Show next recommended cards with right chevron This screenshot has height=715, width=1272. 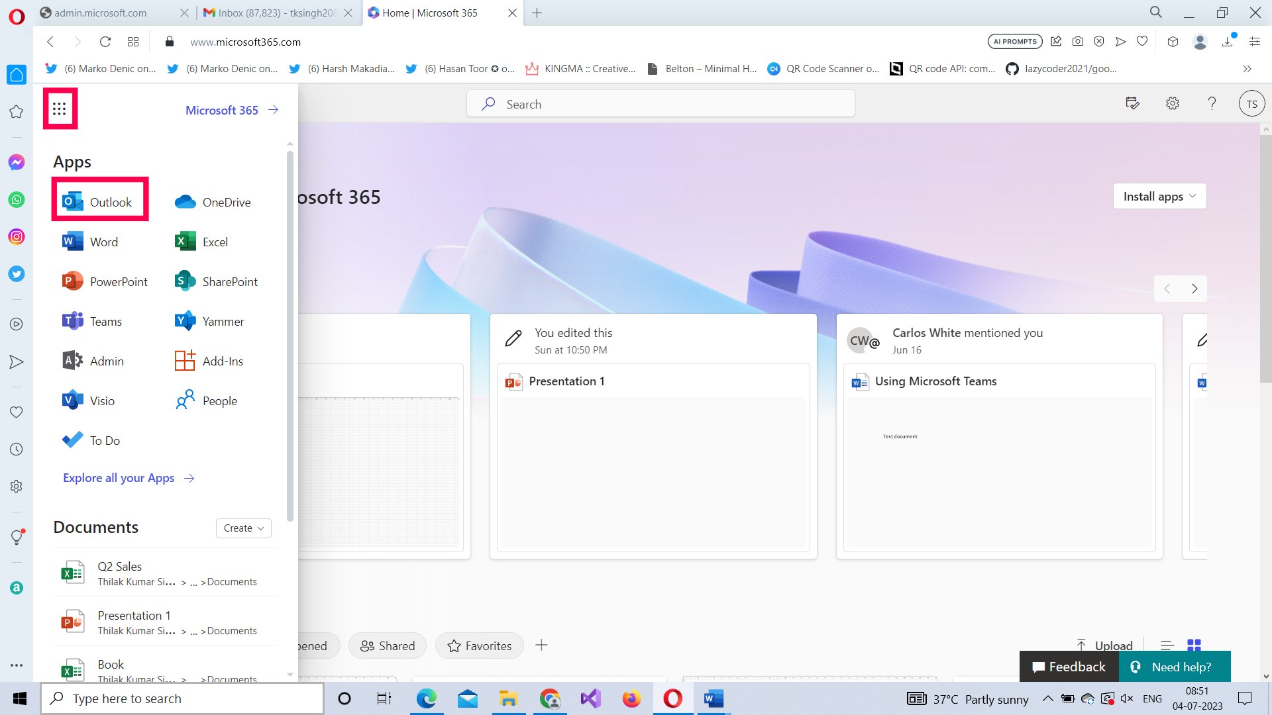click(1194, 289)
